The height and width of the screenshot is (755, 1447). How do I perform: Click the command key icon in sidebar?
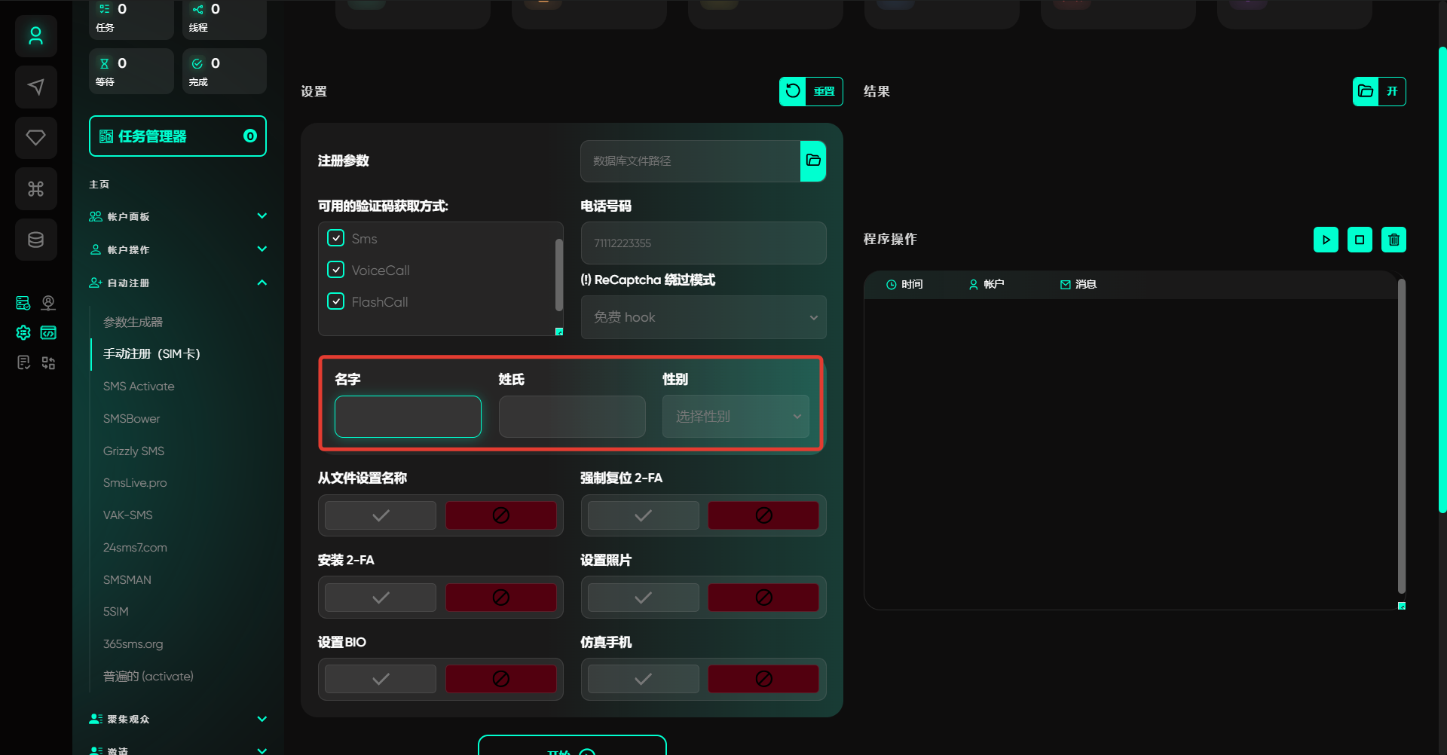tap(35, 189)
